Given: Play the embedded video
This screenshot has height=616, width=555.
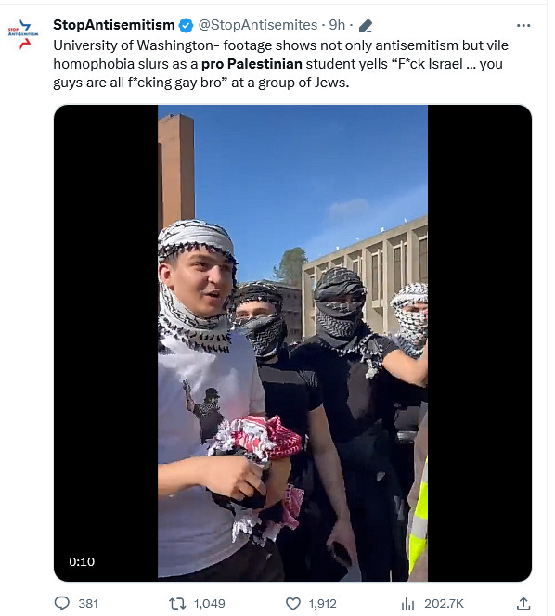Looking at the screenshot, I should click(x=292, y=342).
